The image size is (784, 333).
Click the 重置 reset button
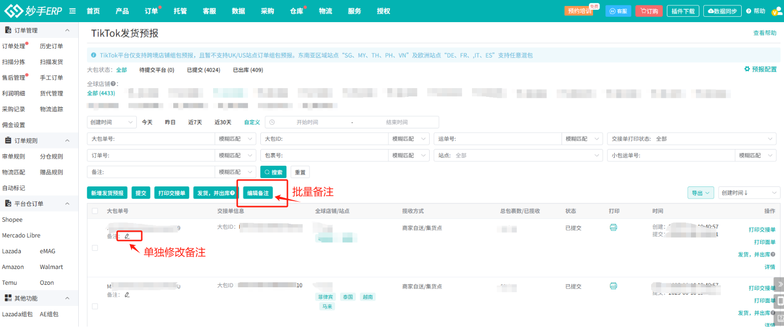(300, 172)
